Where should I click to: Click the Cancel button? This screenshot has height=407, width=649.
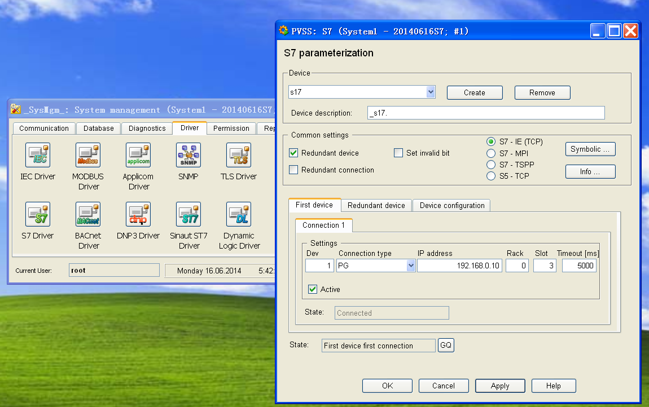pyautogui.click(x=444, y=386)
